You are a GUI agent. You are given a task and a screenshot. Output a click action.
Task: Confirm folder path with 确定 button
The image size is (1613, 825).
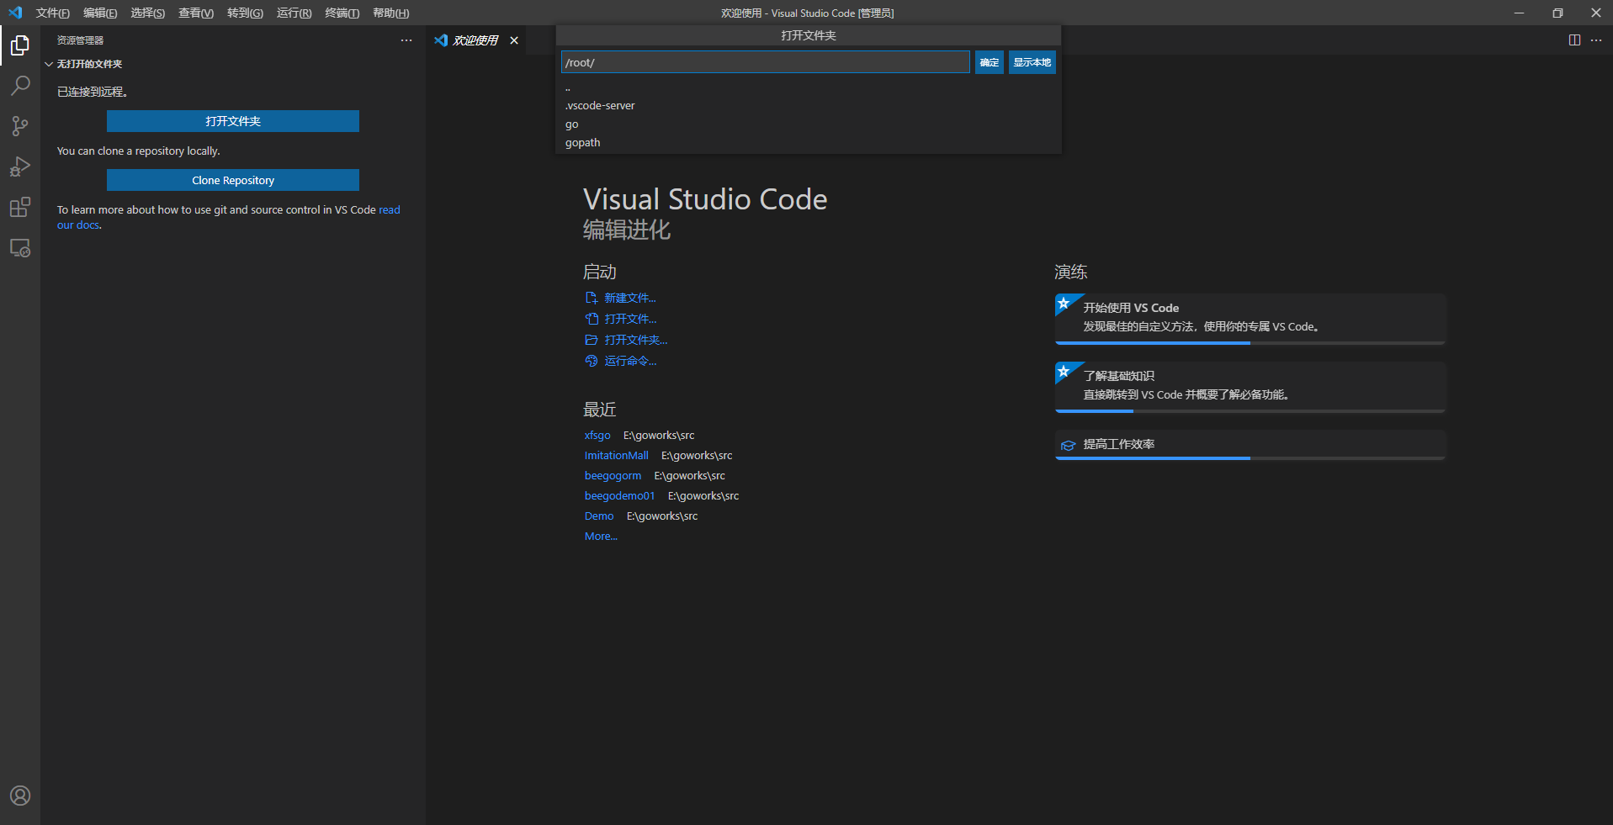[990, 62]
